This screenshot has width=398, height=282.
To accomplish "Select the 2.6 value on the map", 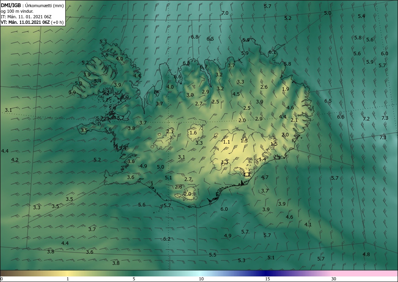I will coord(264,87).
